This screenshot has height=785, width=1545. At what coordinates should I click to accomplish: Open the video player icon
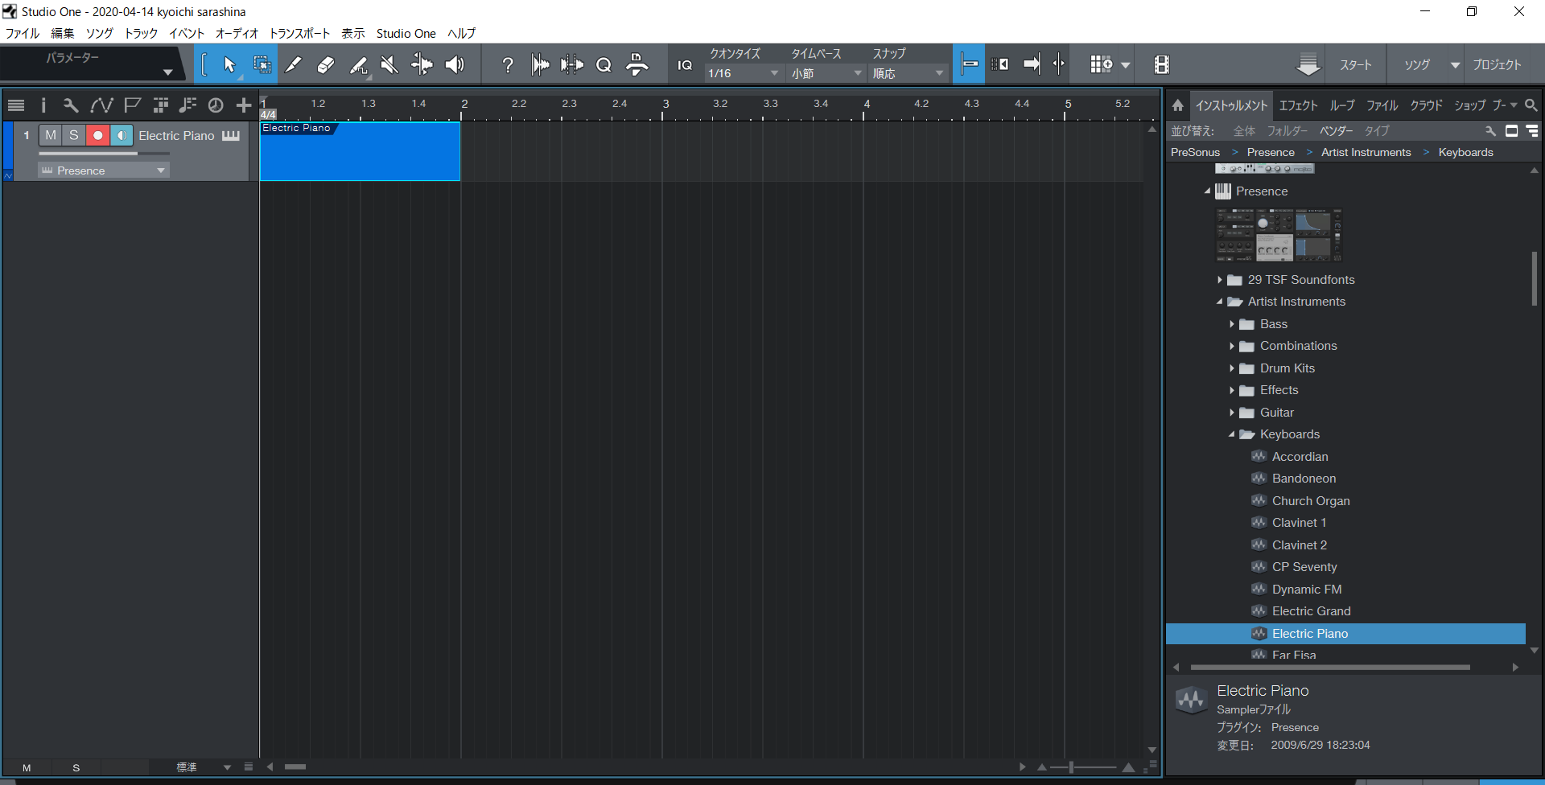[1161, 64]
